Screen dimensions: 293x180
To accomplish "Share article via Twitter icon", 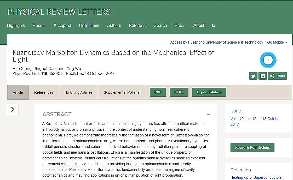I will [x=253, y=76].
